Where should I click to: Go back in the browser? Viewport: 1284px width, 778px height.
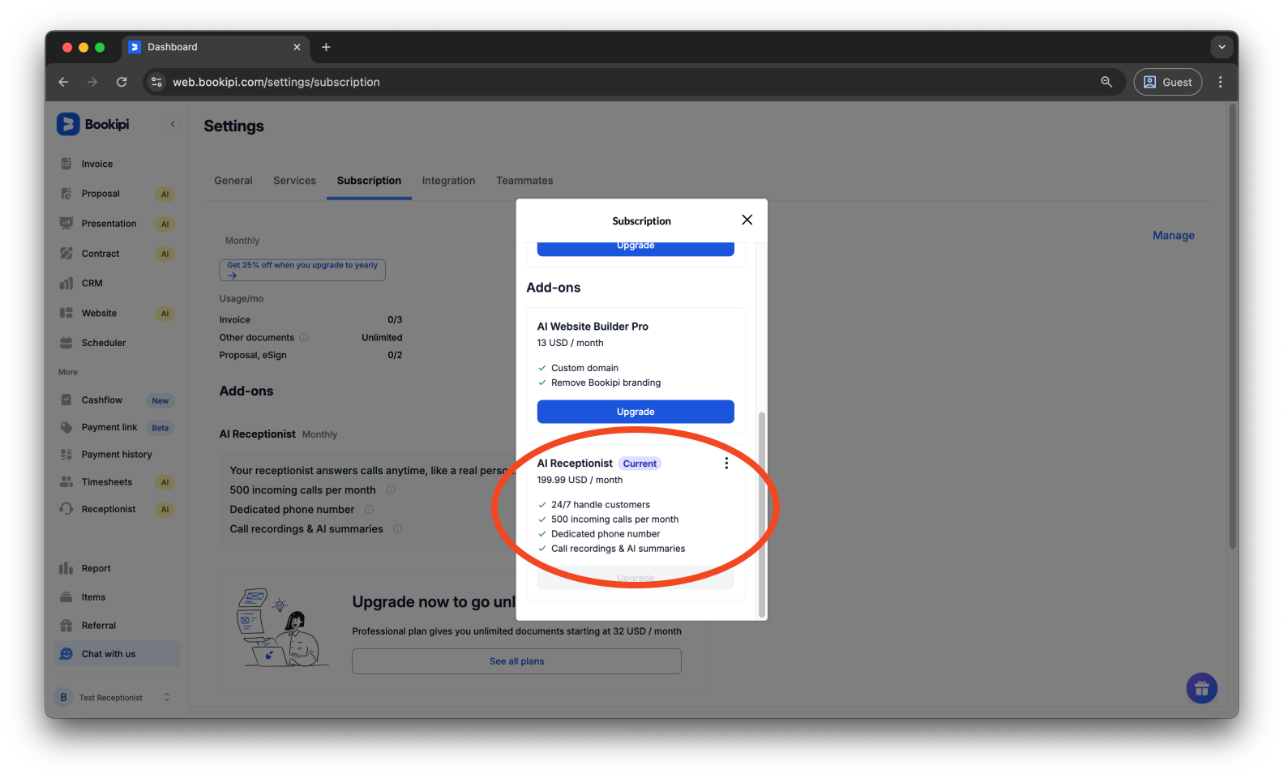(63, 82)
